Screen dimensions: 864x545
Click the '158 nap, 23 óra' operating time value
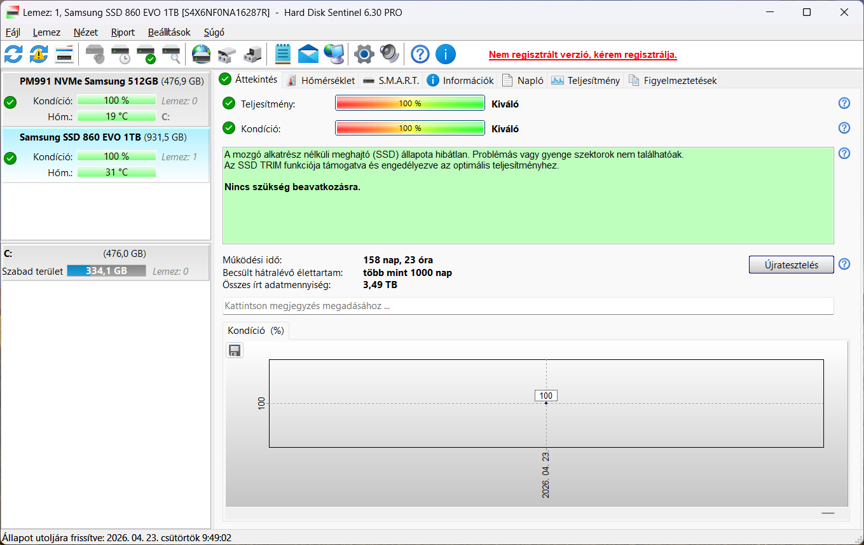398,260
